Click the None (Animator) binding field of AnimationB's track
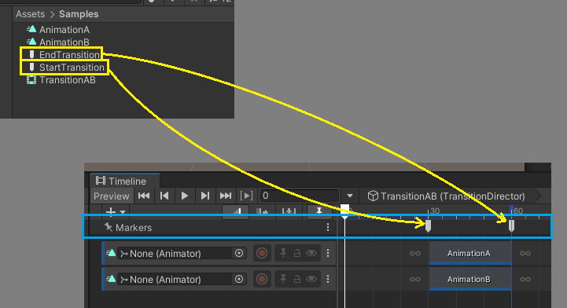This screenshot has height=308, width=567. coord(182,280)
